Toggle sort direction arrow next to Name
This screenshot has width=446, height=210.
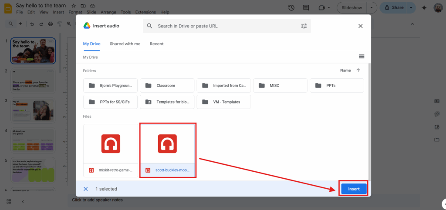[358, 70]
